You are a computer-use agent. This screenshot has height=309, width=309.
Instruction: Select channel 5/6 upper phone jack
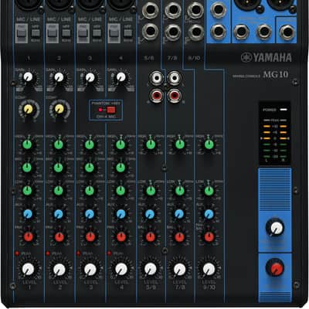click(150, 10)
